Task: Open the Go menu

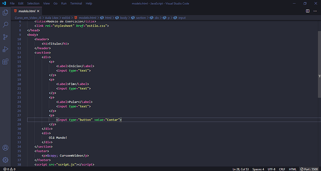Action: tap(55, 3)
